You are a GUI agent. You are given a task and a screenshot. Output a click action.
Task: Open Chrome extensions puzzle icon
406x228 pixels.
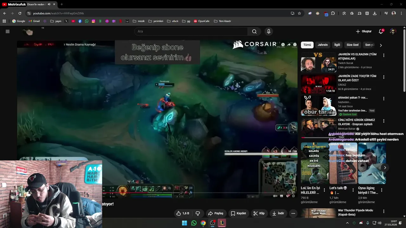point(333,13)
